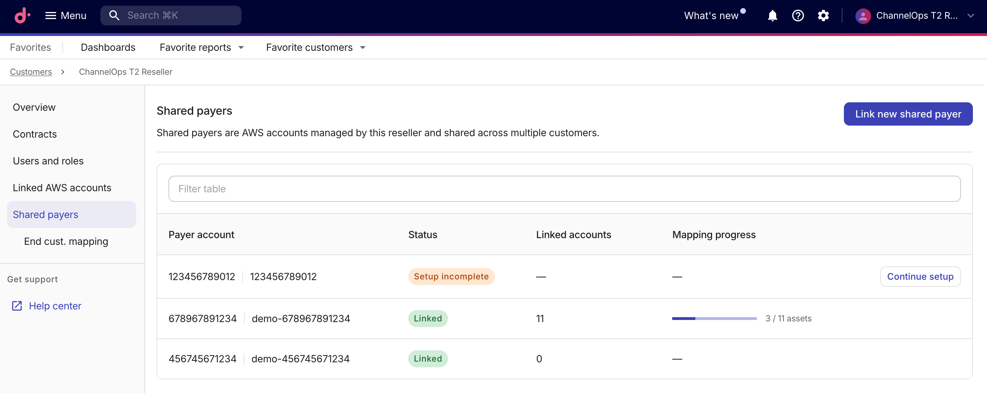Select Shared payers in sidebar

71,214
